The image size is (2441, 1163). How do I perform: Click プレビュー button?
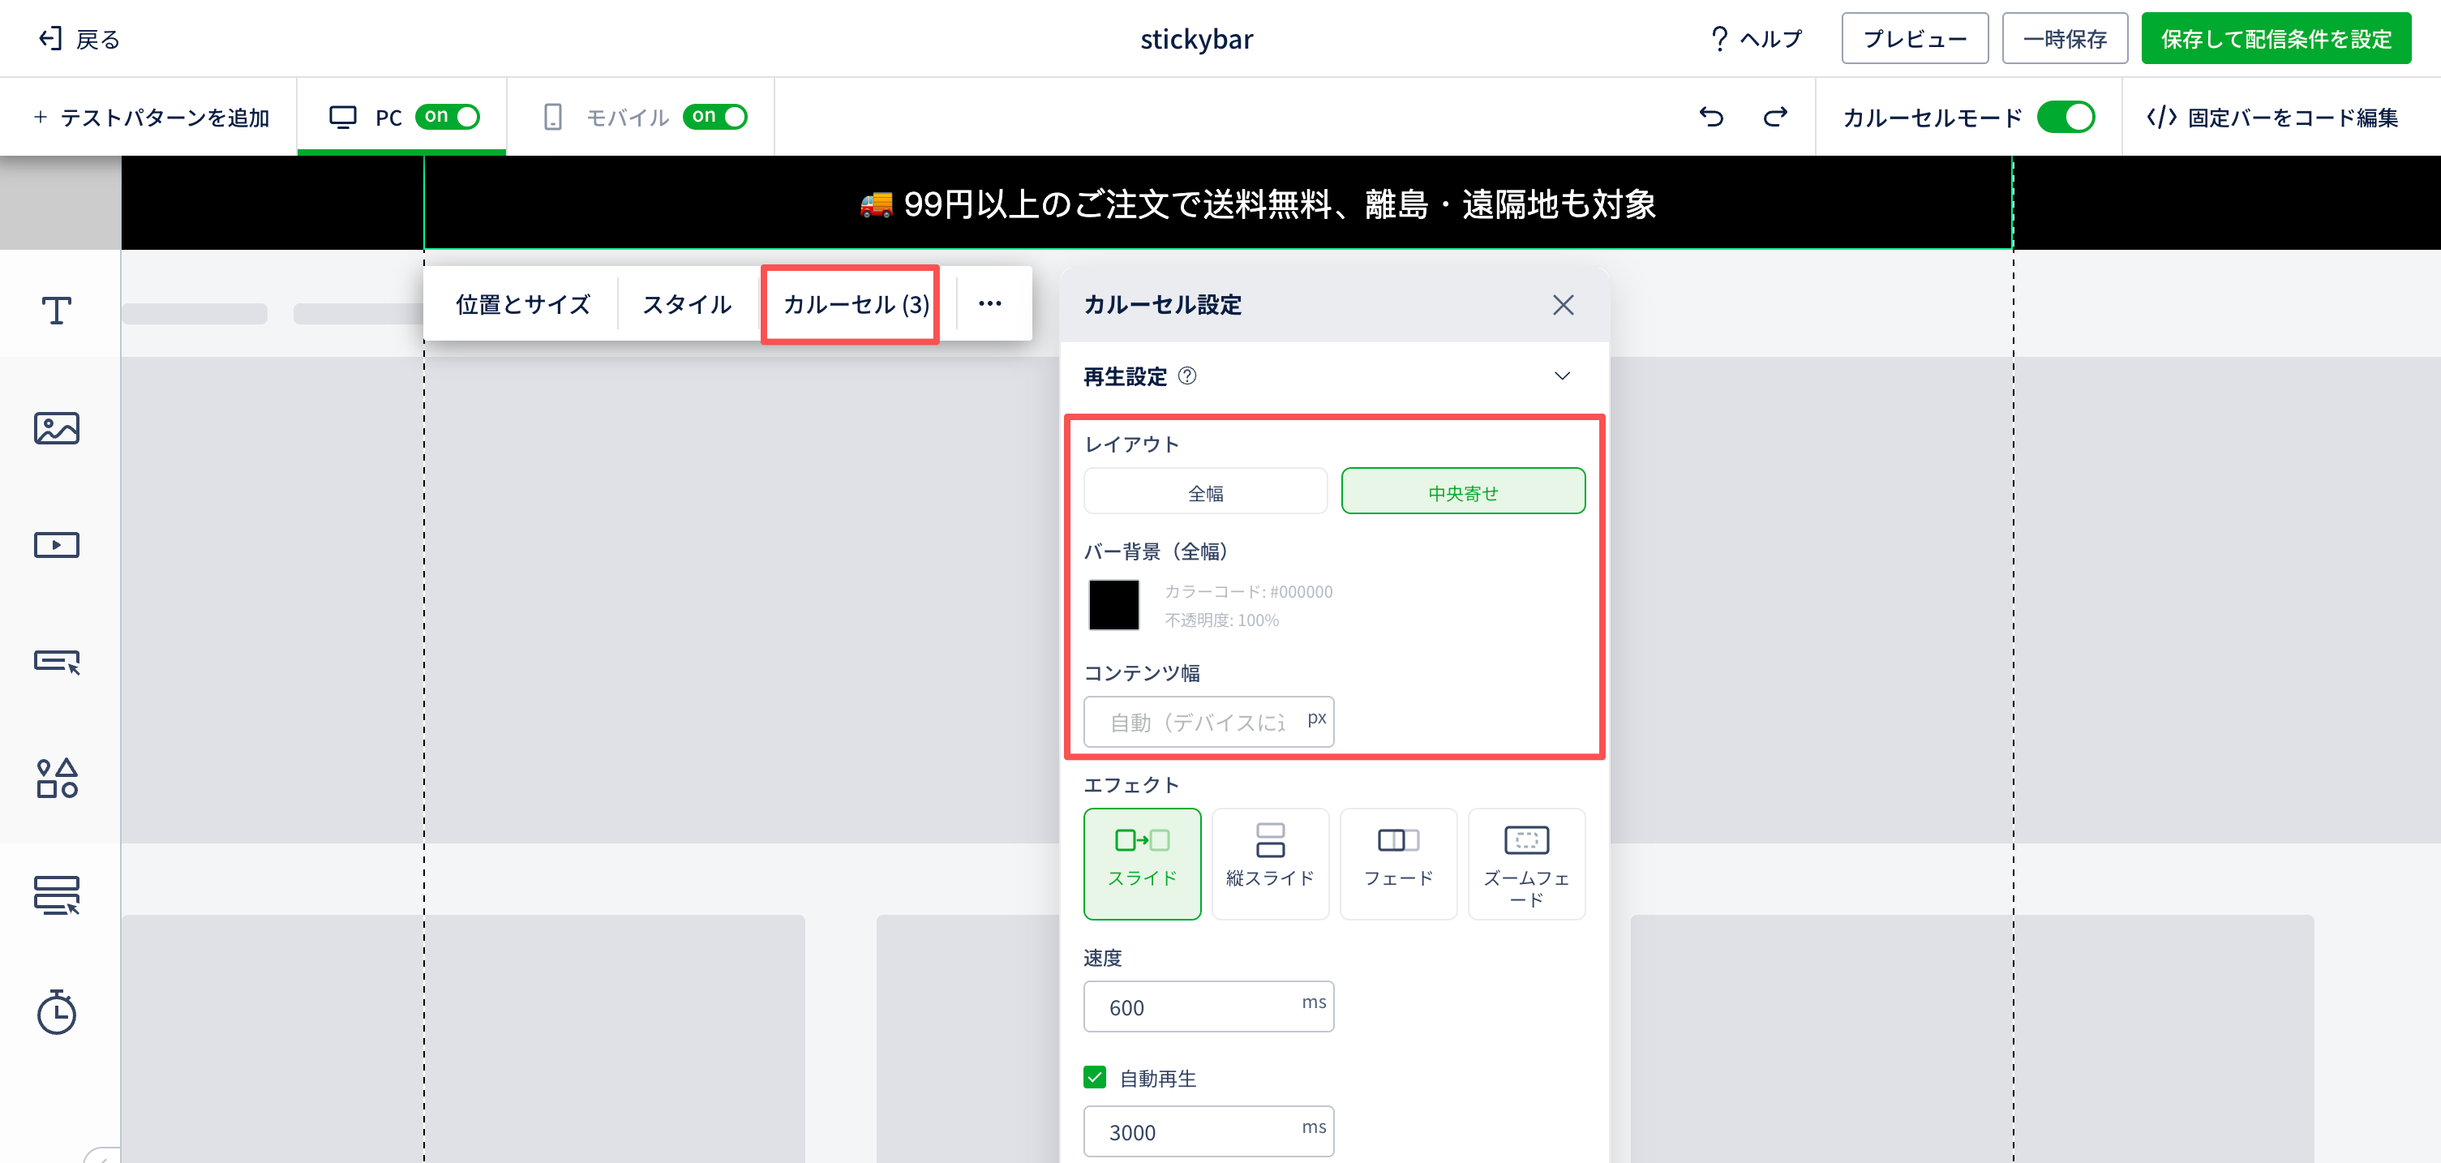[1914, 39]
